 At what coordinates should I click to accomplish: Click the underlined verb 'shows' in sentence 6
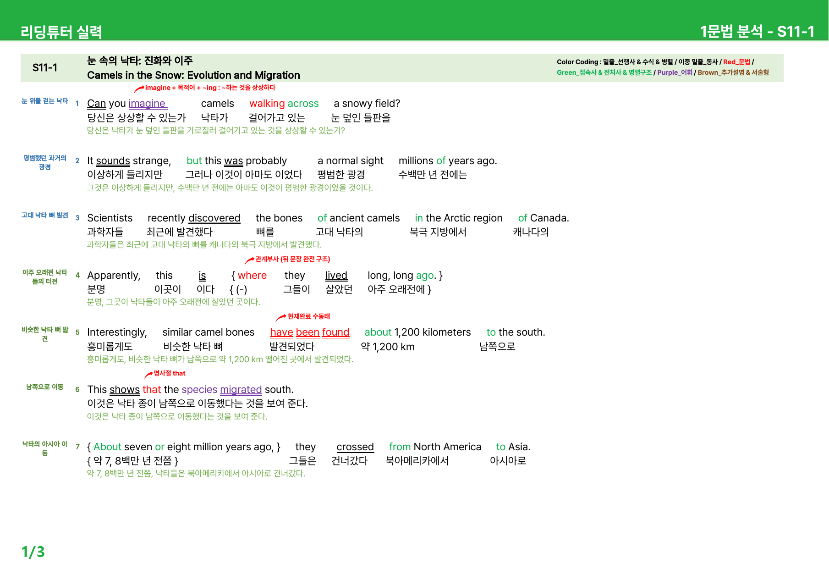click(125, 390)
